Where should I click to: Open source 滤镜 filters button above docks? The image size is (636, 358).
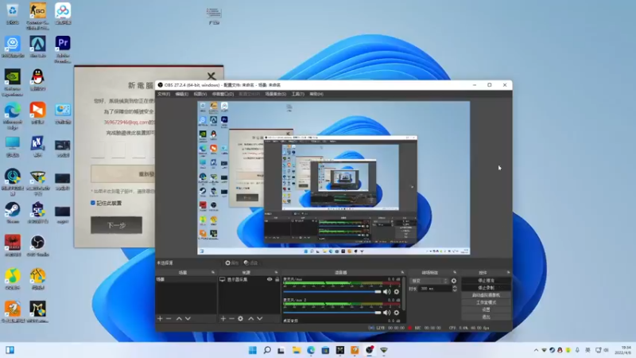pos(251,263)
